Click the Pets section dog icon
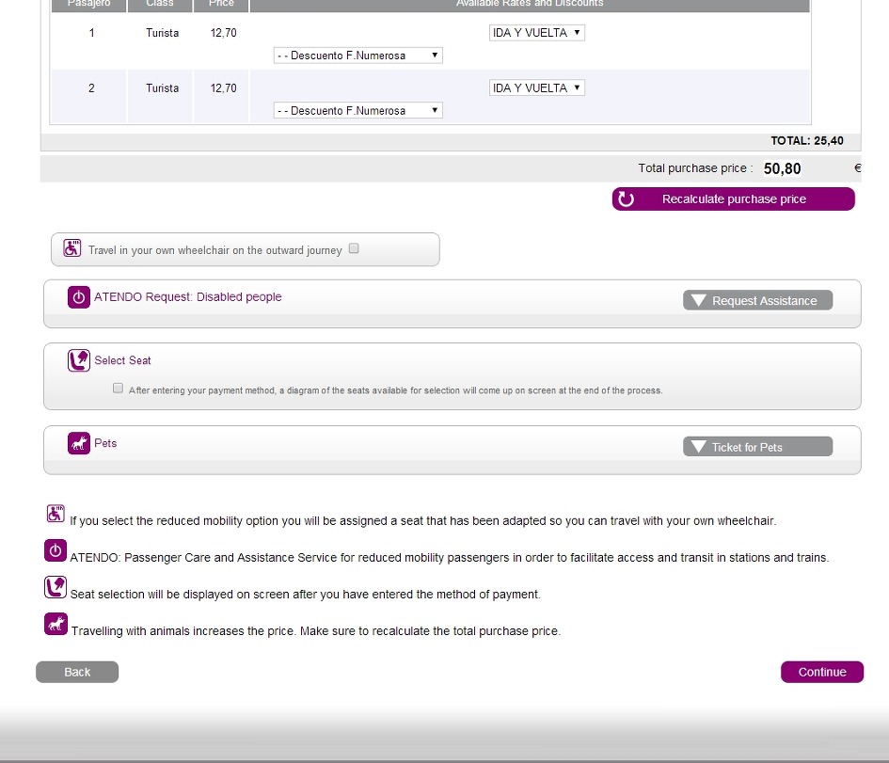This screenshot has width=889, height=763. (79, 443)
